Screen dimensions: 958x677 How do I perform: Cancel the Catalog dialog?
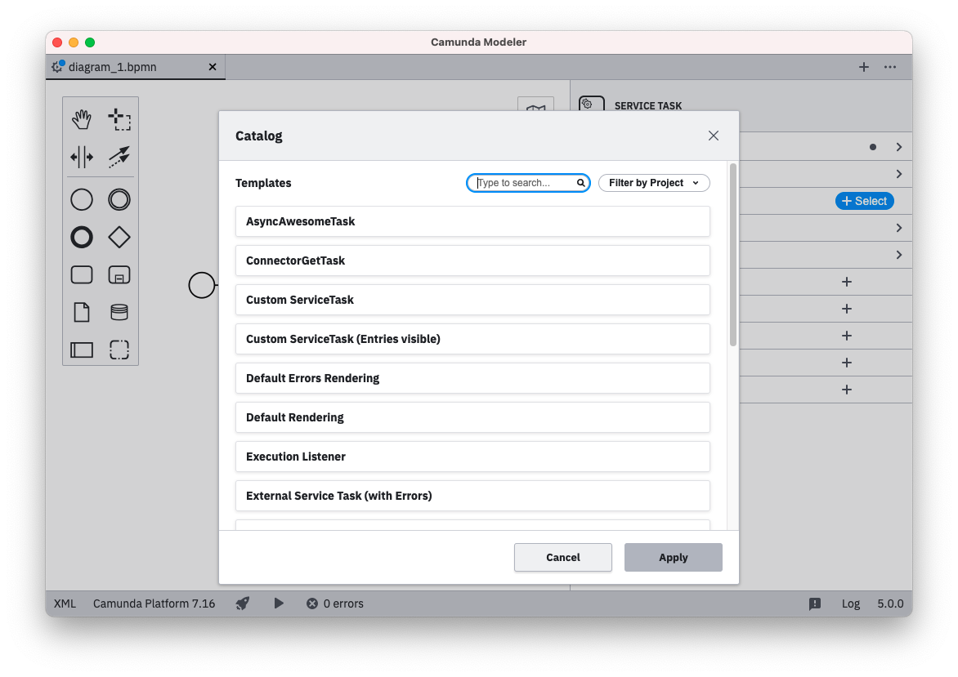click(562, 557)
